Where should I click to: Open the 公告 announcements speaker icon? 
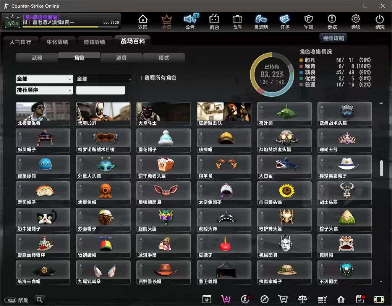190,22
